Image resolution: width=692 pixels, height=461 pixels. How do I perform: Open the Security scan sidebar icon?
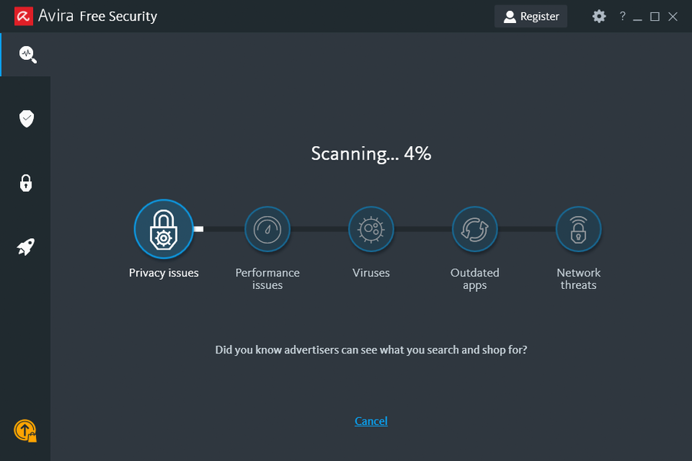[25, 55]
